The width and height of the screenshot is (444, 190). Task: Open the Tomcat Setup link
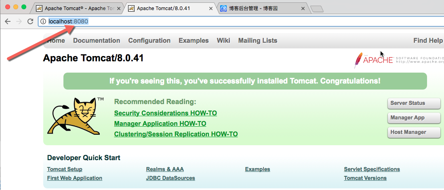click(x=65, y=169)
